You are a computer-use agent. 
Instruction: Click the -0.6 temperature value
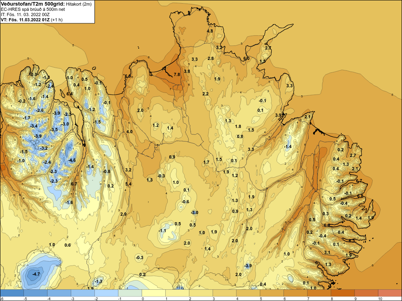pos(185,202)
